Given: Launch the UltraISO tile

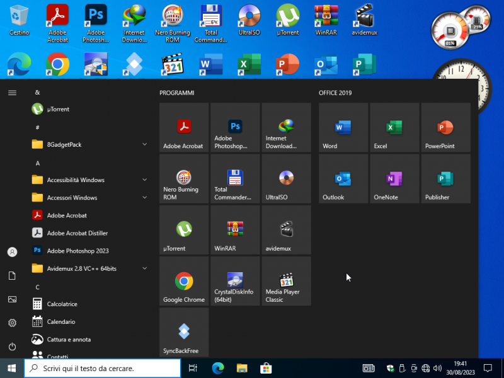Looking at the screenshot, I should coord(286,179).
